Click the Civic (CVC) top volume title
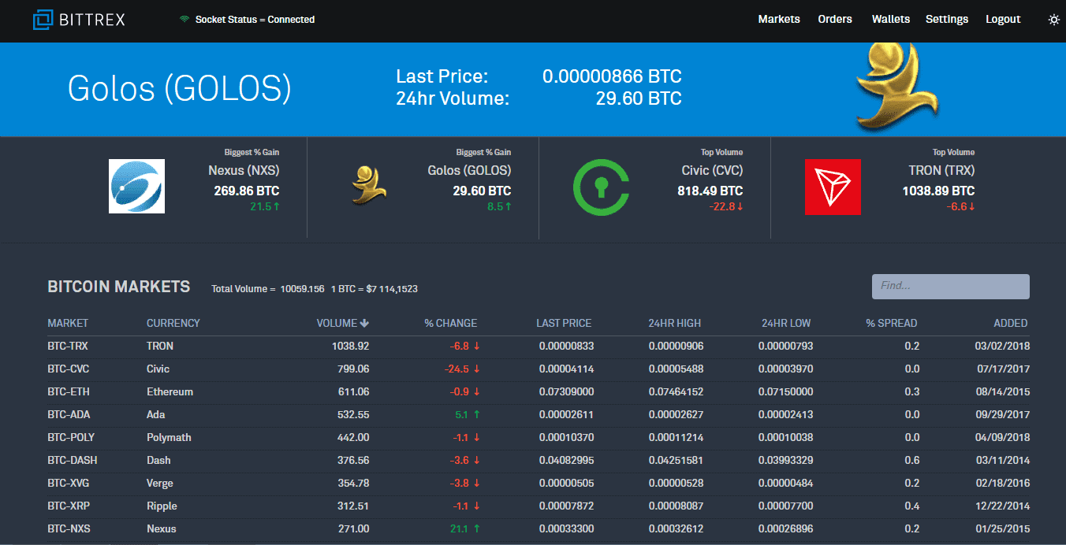Image resolution: width=1066 pixels, height=545 pixels. [x=712, y=170]
